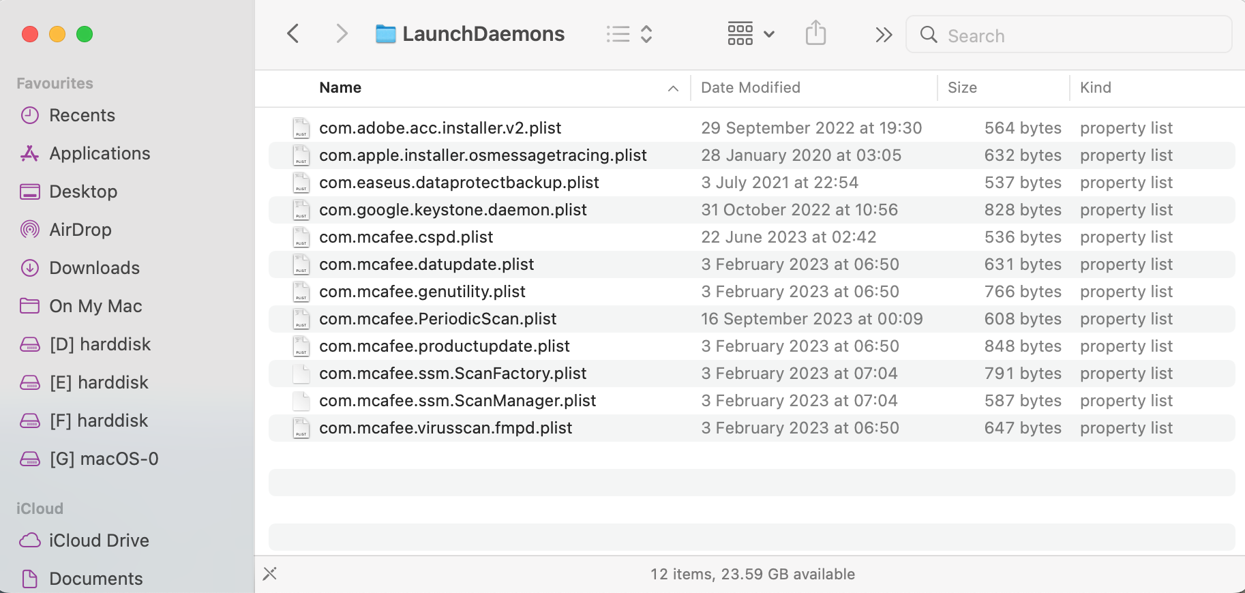This screenshot has height=593, width=1245.
Task: Click the On My Mac folder icon
Action: click(30, 305)
